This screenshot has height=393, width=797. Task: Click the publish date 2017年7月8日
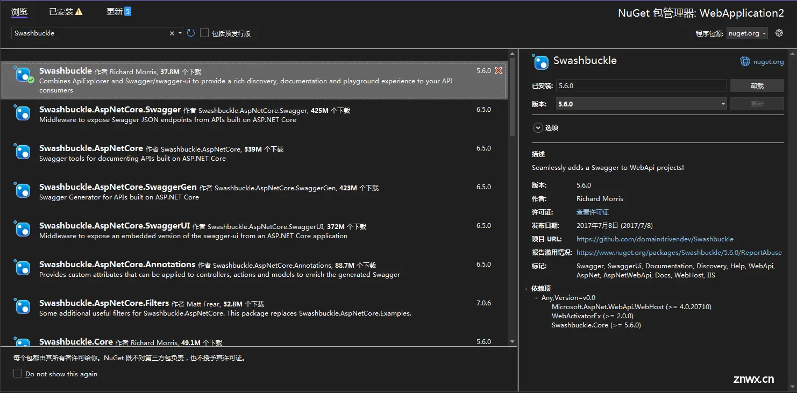615,225
